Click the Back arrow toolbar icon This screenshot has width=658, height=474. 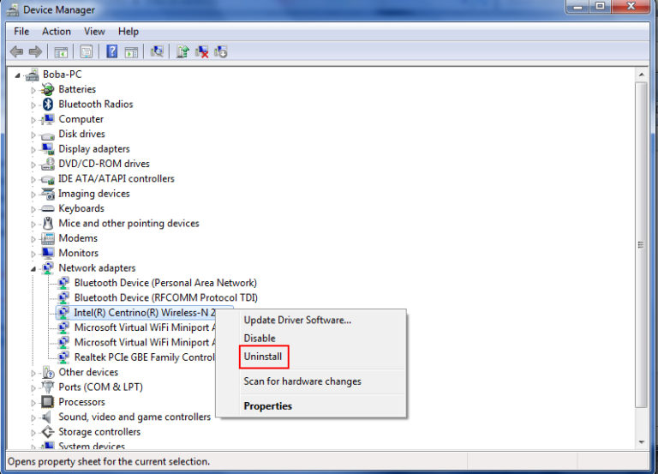[16, 51]
